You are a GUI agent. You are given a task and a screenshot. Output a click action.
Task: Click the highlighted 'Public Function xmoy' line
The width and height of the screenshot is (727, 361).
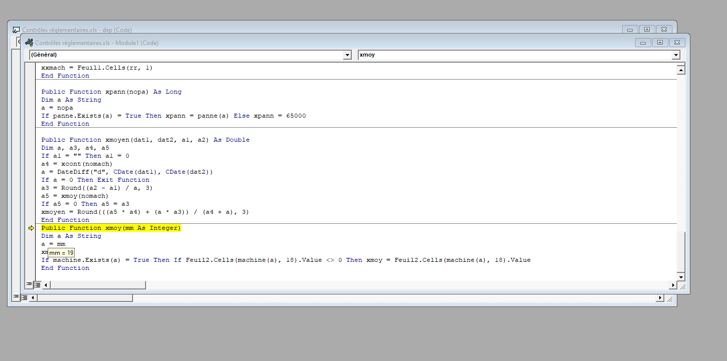click(111, 228)
